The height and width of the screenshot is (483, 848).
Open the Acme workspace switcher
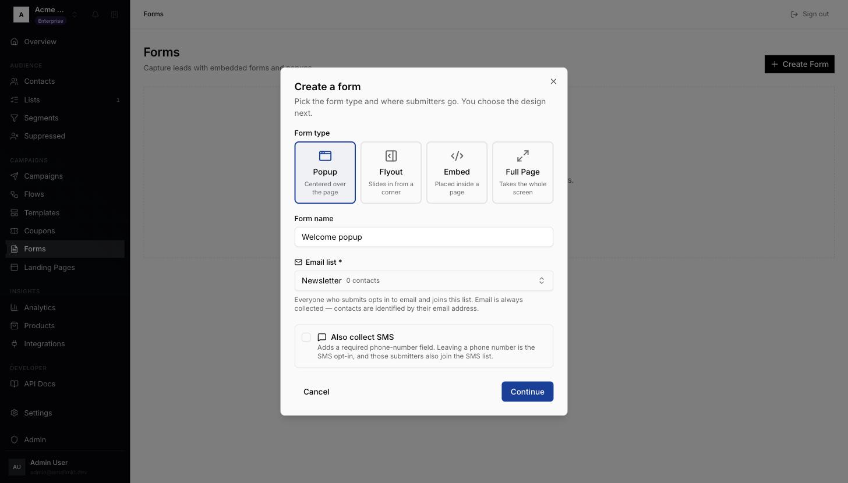(x=47, y=15)
